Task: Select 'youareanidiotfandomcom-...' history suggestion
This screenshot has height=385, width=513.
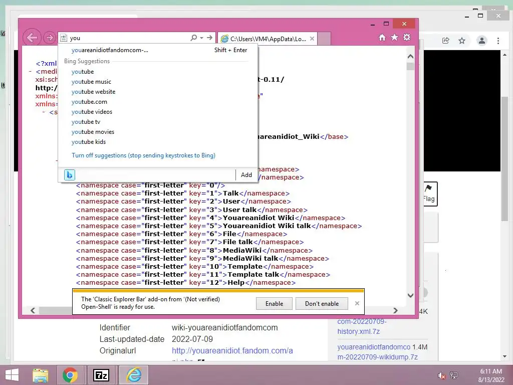Action: (x=158, y=50)
